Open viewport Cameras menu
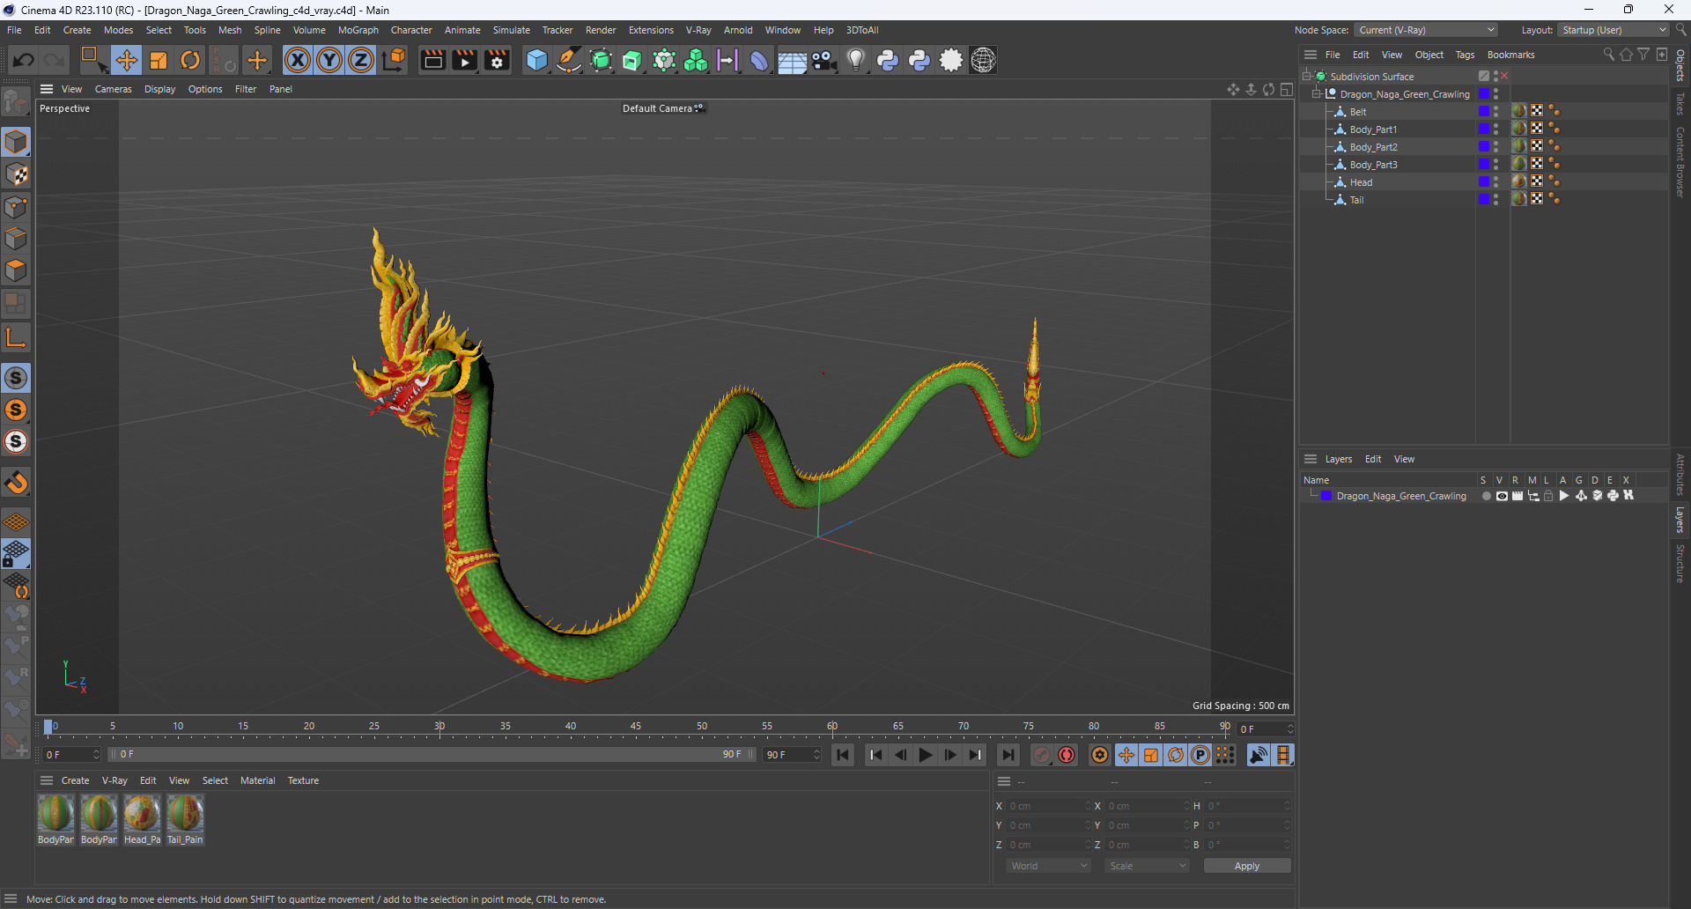The image size is (1691, 909). tap(114, 89)
